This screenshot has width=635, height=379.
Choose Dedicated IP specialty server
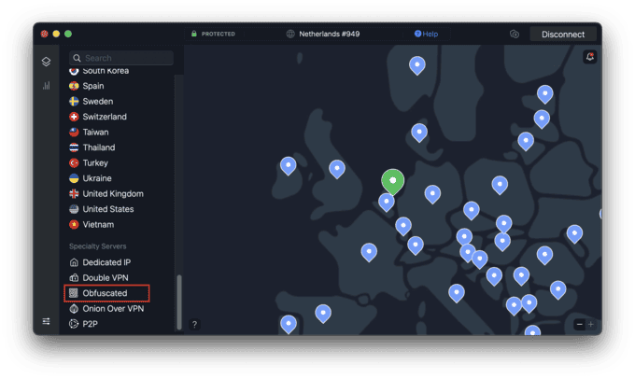click(106, 262)
